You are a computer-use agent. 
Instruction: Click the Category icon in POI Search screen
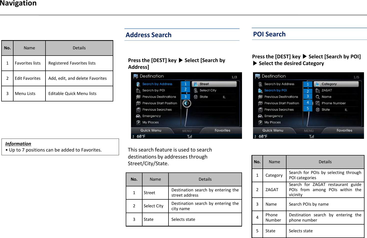[318, 84]
